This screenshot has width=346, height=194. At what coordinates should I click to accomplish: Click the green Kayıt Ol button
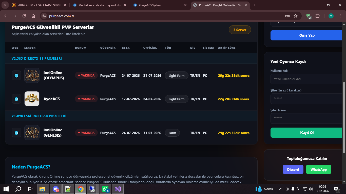[307, 133]
